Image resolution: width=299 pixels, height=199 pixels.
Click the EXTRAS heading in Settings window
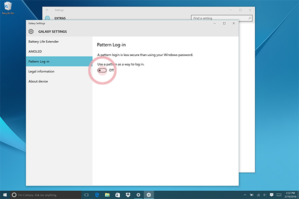(x=60, y=18)
